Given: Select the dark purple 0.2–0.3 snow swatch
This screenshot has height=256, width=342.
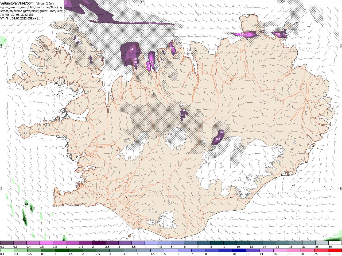Looking at the screenshot, I should click(x=7, y=243).
